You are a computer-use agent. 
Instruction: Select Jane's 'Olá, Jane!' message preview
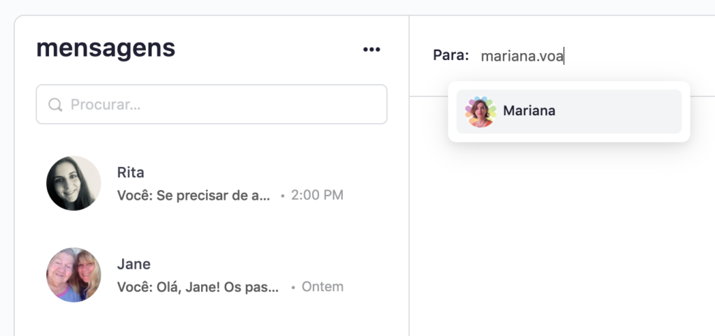(198, 286)
